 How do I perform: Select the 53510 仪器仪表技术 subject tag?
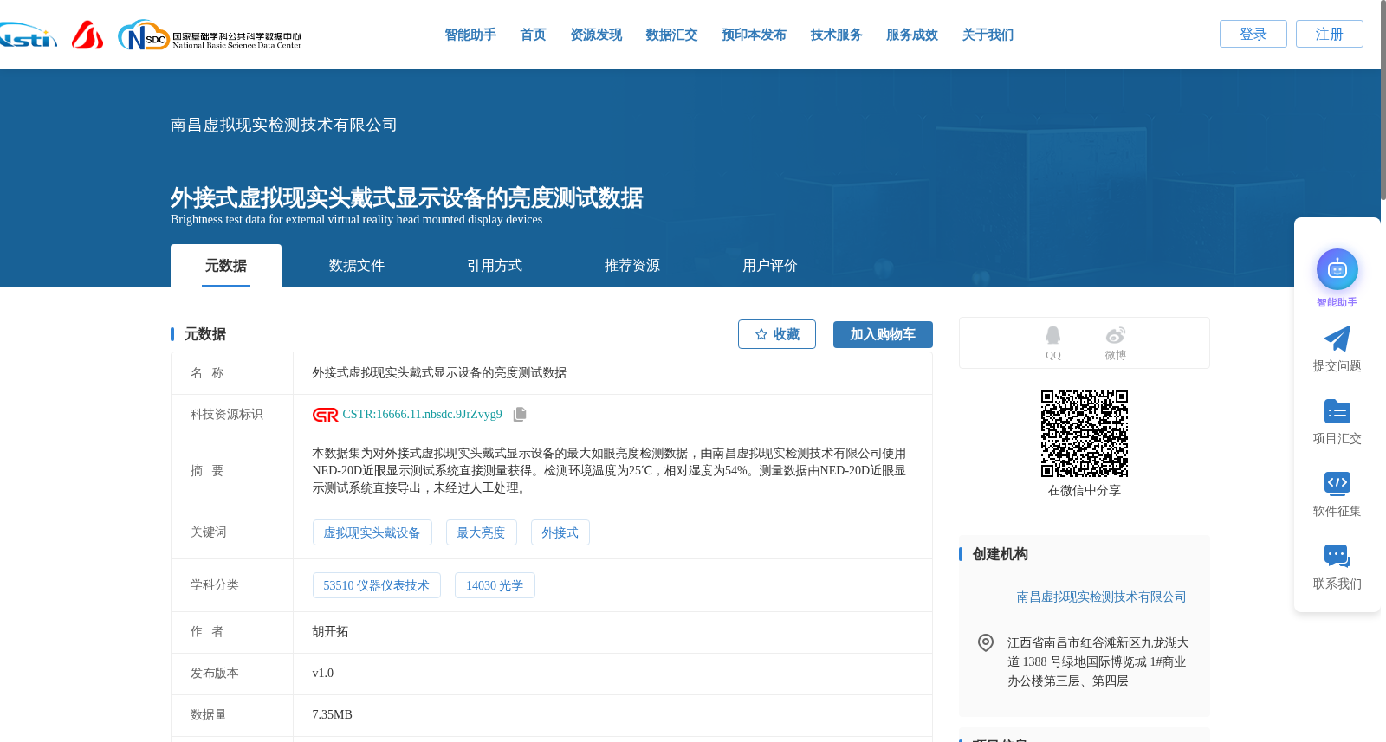[x=376, y=585]
